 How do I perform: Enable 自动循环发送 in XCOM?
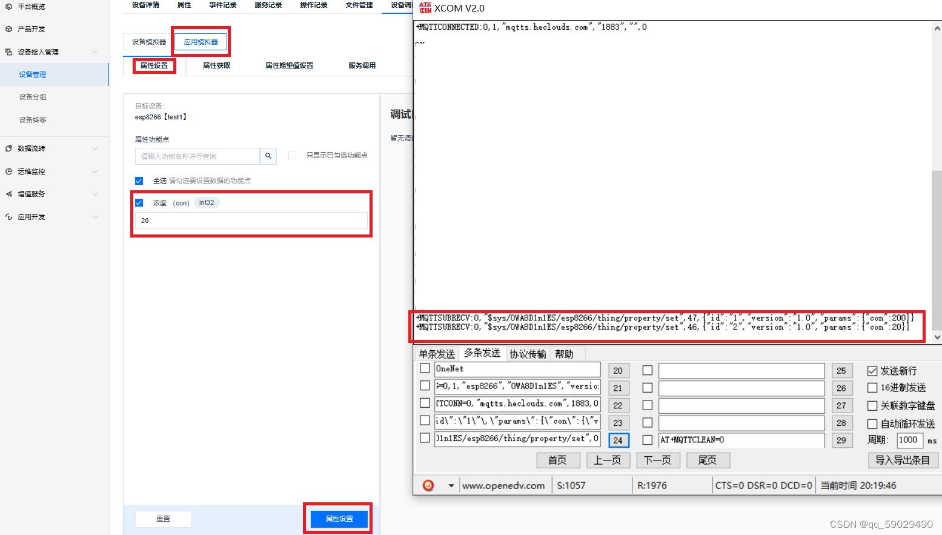coord(872,424)
